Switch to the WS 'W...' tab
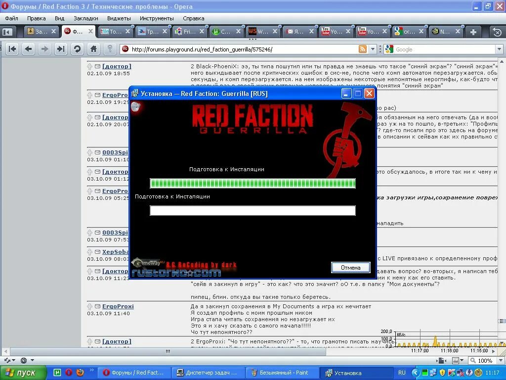Image resolution: width=506 pixels, height=380 pixels. tap(262, 31)
